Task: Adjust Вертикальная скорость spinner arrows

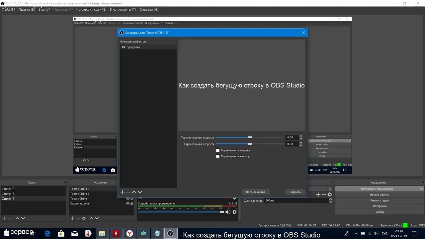Action: 301,144
